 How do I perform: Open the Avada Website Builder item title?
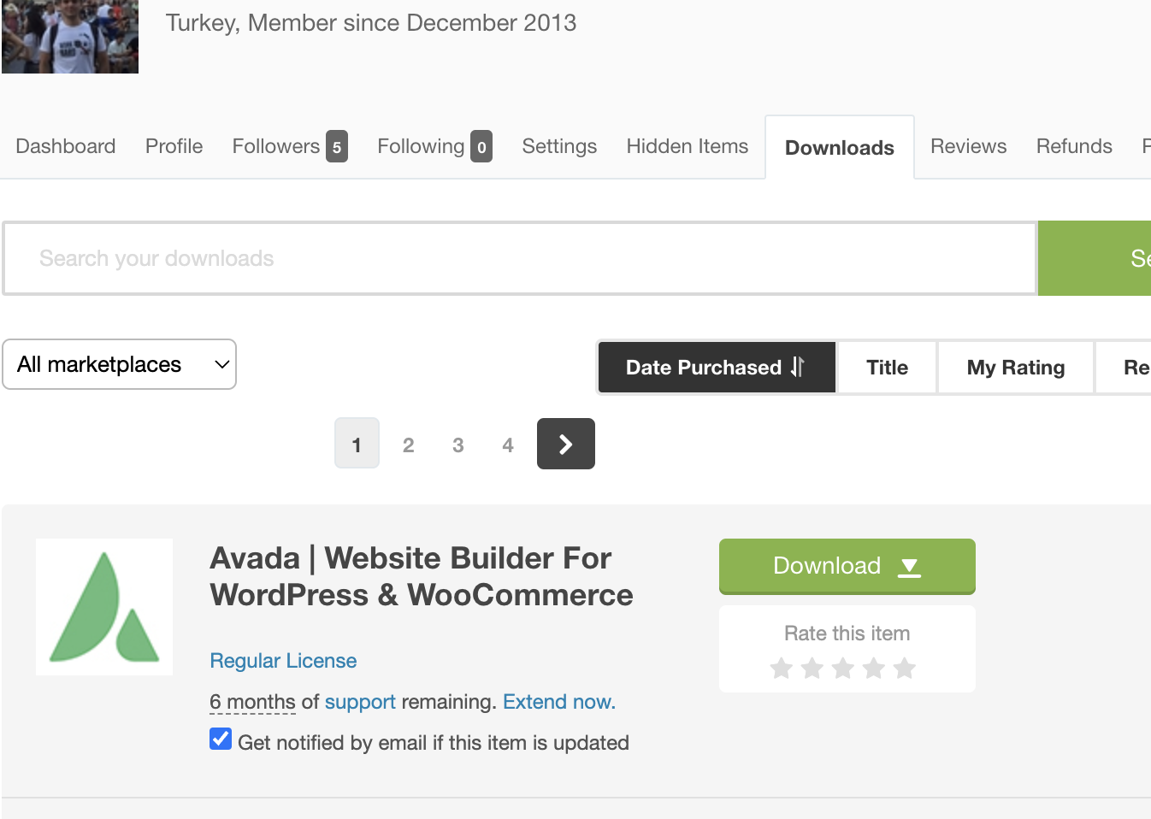point(422,576)
